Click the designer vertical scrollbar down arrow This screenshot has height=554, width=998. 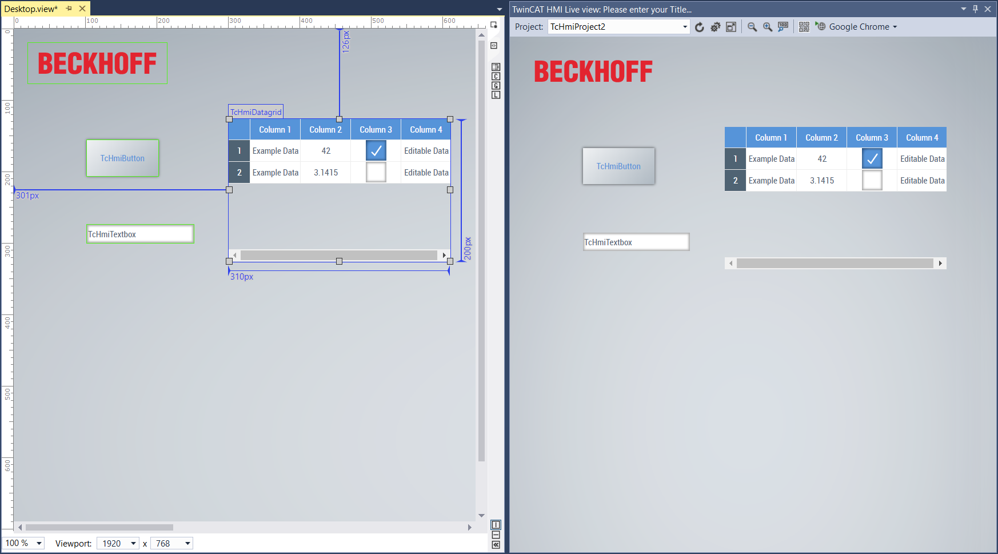(481, 515)
